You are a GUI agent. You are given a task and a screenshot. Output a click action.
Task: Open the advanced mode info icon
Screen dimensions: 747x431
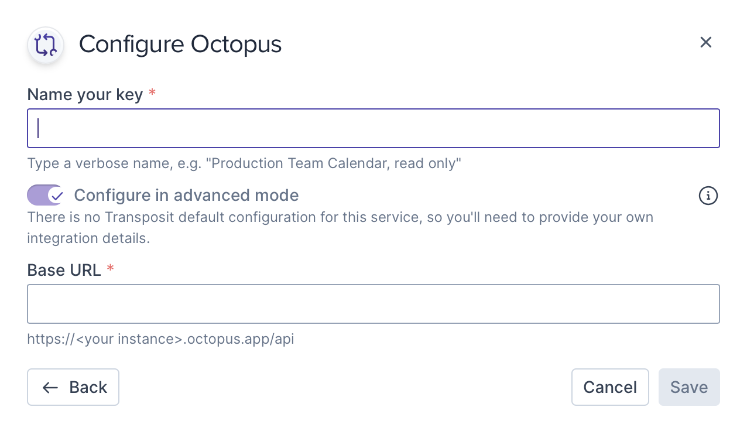pyautogui.click(x=708, y=196)
